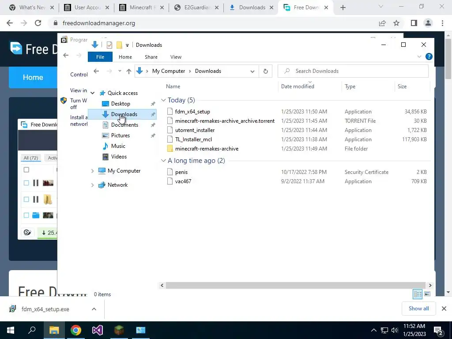
Task: Open the notification center icon
Action: [438, 331]
